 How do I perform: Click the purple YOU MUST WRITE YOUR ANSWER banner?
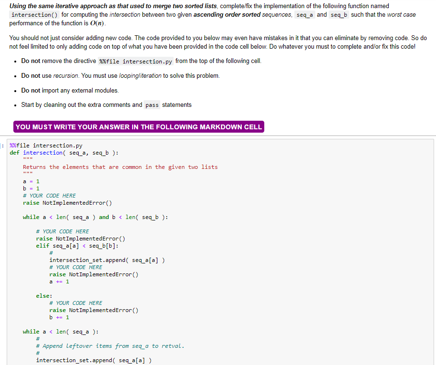click(138, 126)
